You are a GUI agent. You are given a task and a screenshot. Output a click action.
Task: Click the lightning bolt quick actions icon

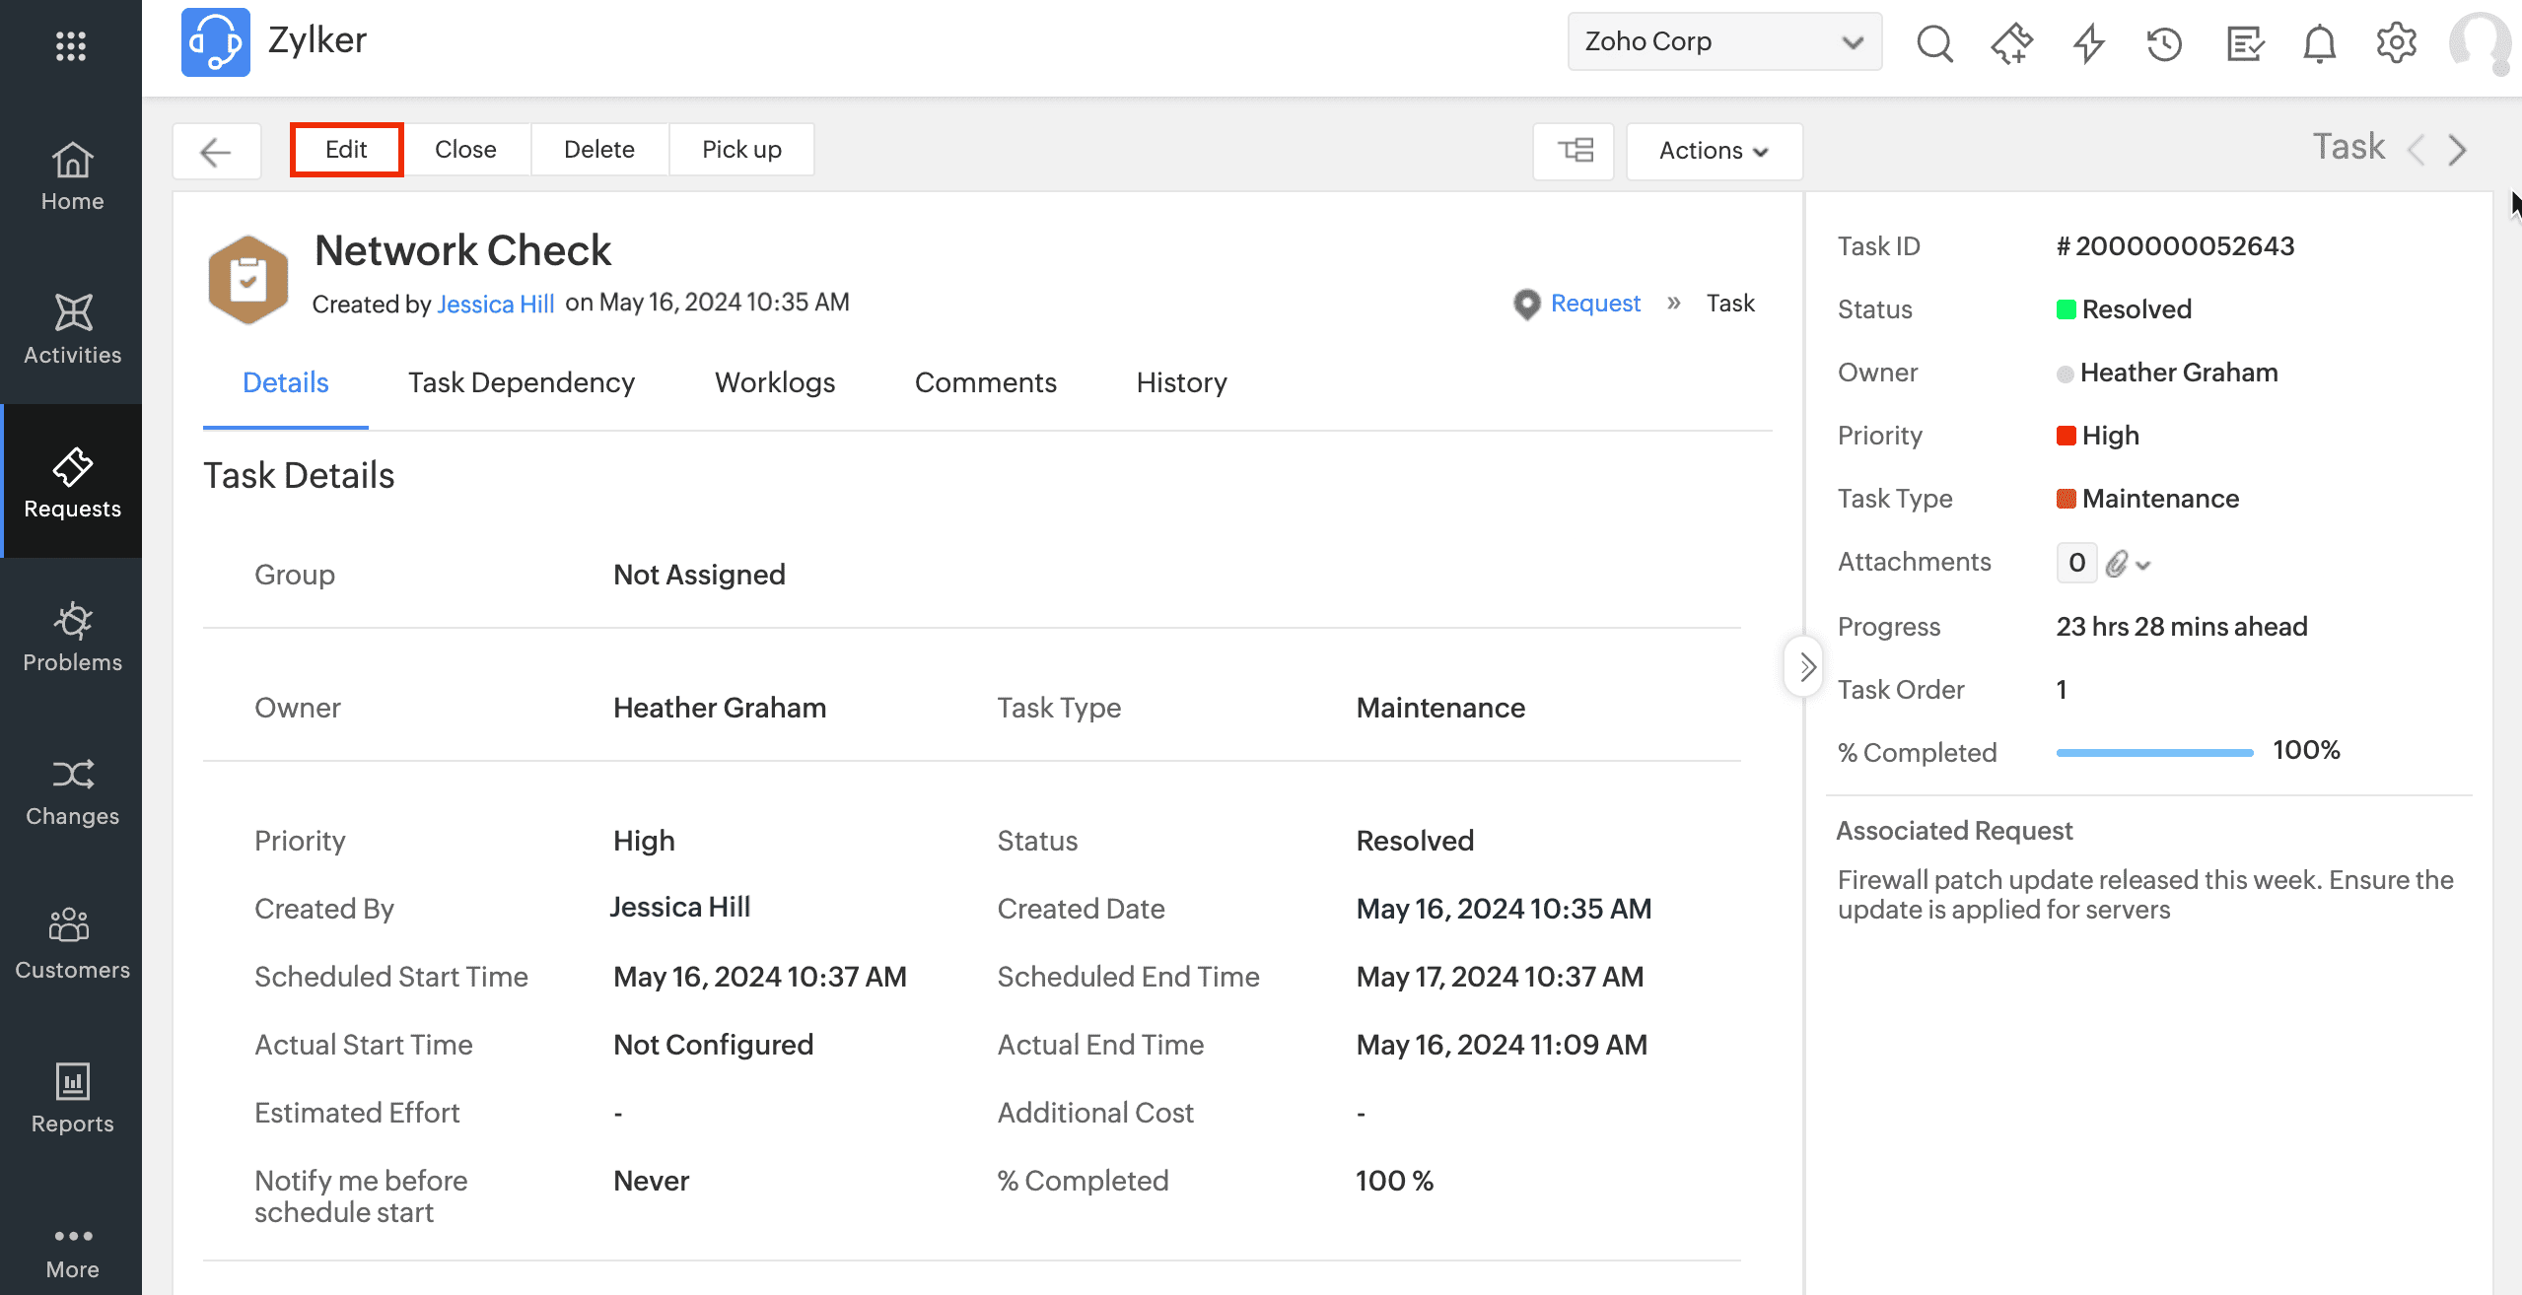tap(2088, 43)
